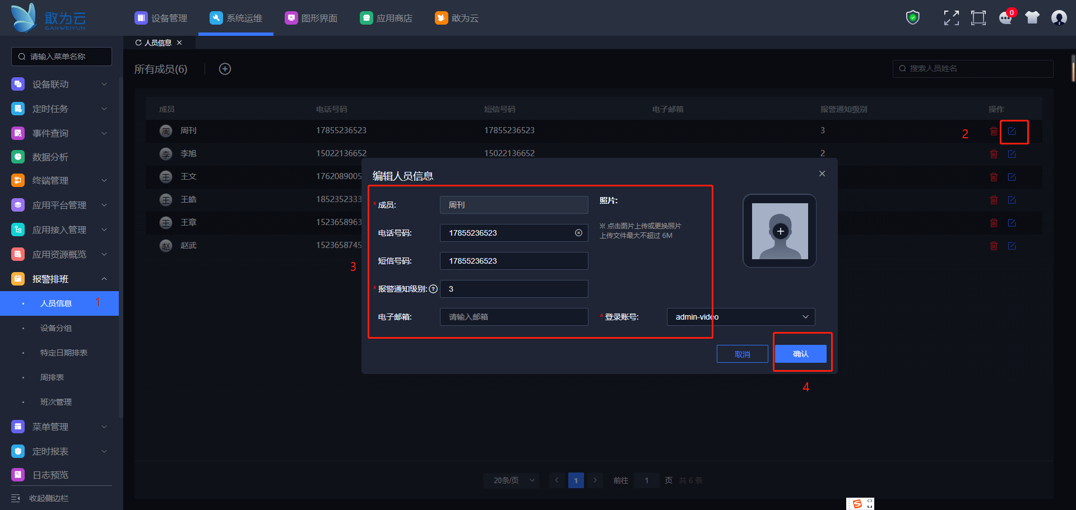This screenshot has width=1076, height=510.
Task: Go to pagination page 1
Action: (x=576, y=480)
